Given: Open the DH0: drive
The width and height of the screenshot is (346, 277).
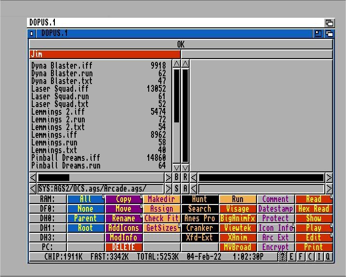Looking at the screenshot, I should (x=48, y=218).
